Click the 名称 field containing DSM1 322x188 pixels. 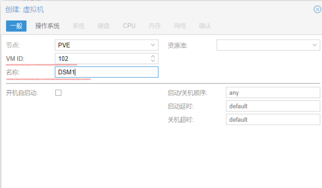(x=107, y=72)
